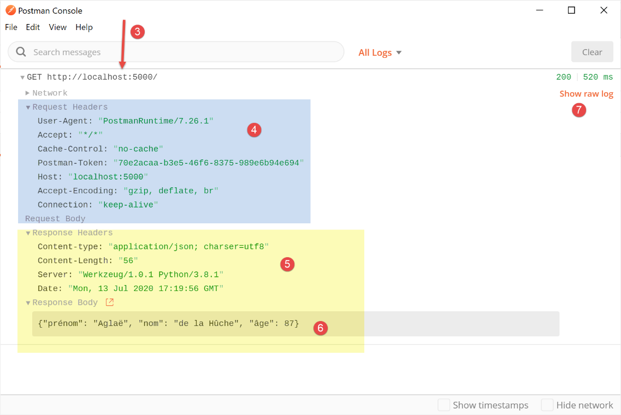Open the Edit menu
The width and height of the screenshot is (621, 415).
pos(33,27)
